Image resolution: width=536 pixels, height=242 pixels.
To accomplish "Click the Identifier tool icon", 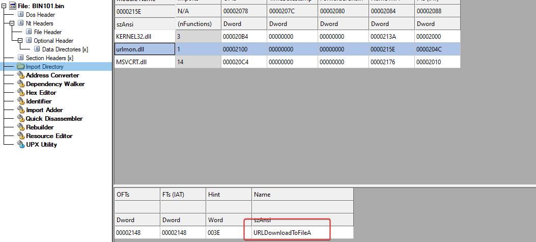I will [21, 101].
